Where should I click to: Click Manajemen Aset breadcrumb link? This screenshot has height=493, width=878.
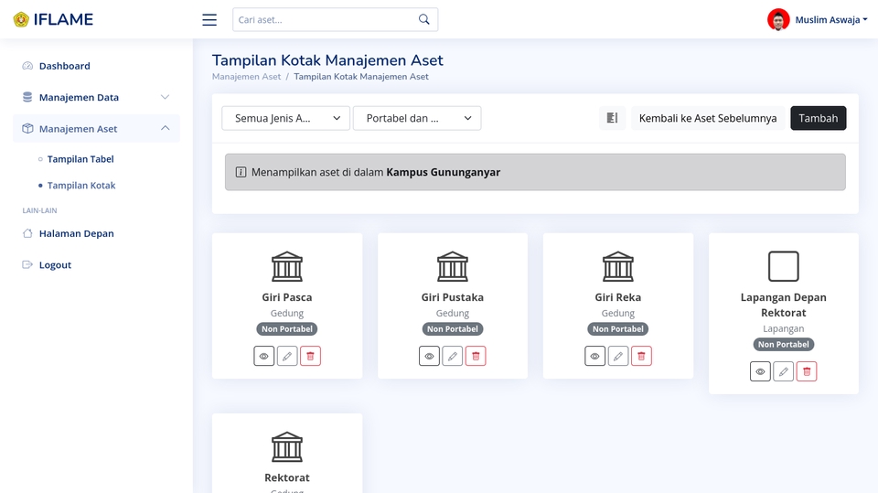246,77
